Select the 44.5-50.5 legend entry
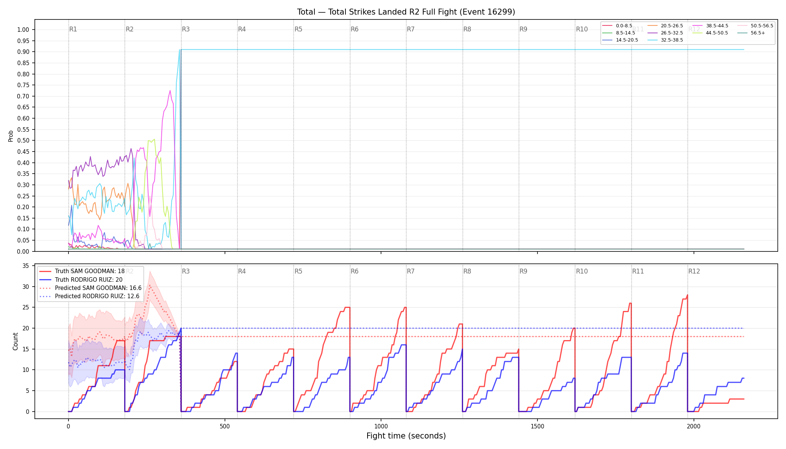 (710, 33)
